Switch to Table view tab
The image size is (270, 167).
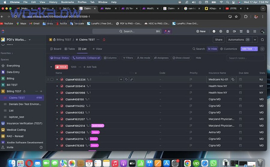(70, 49)
